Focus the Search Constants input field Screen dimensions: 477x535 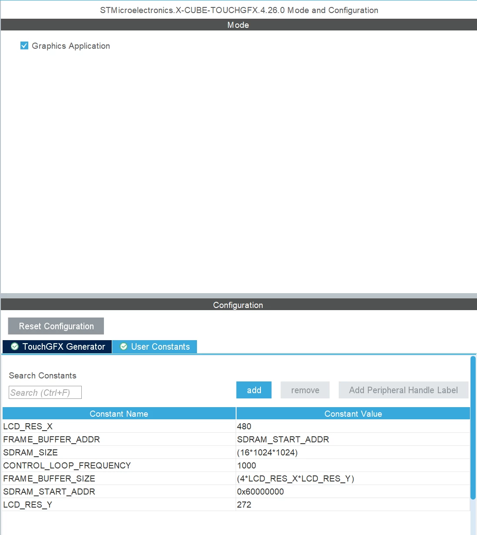click(45, 392)
